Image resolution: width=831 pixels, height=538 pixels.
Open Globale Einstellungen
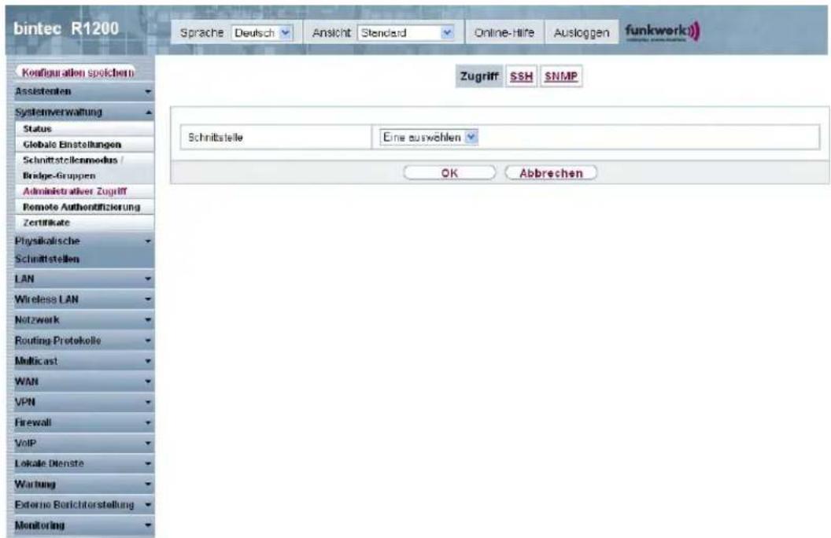85,145
